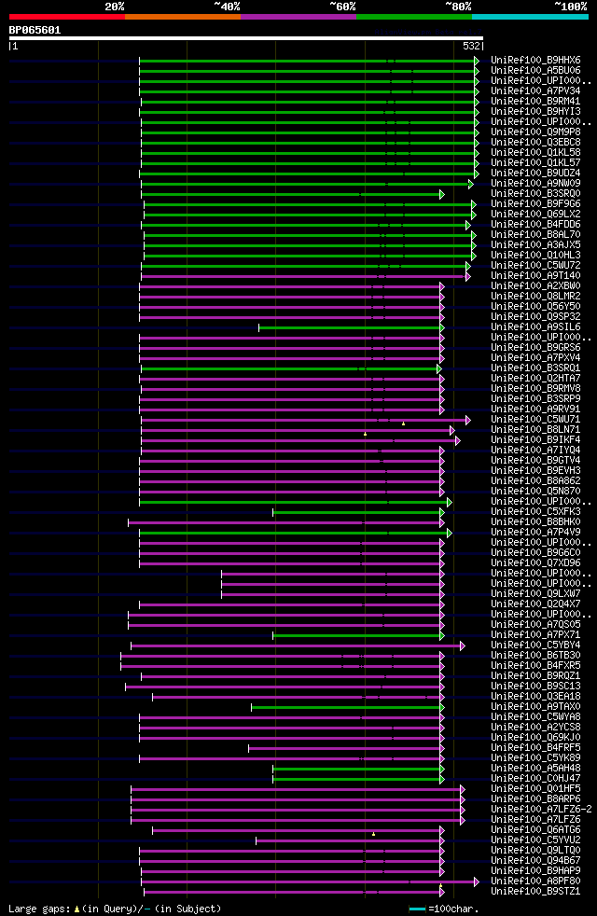The height and width of the screenshot is (916, 597).
Task: Open hit UniRef100_A5BU06
Action: [x=535, y=70]
